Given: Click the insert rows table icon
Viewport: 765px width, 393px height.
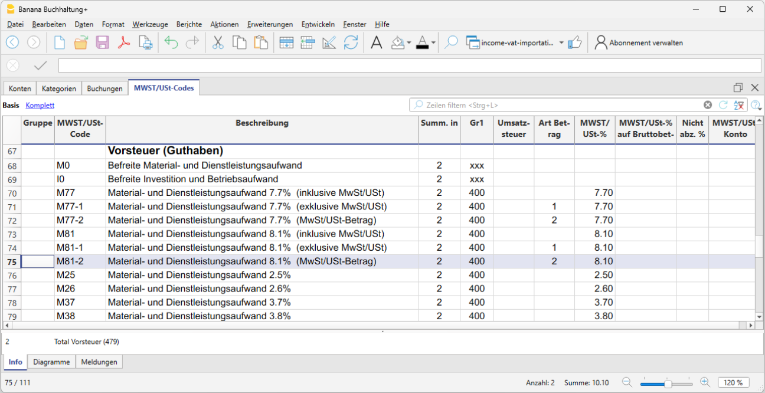Looking at the screenshot, I should 308,42.
